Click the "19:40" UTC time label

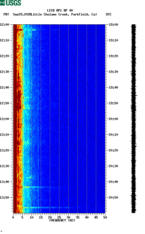coord(113,88)
